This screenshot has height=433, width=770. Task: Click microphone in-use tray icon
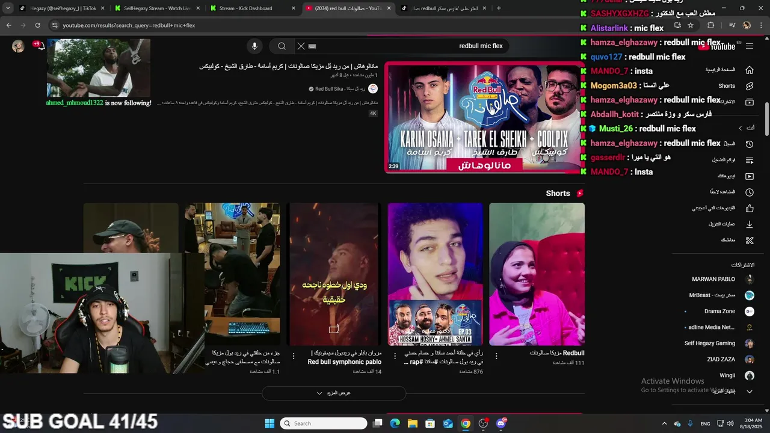click(690, 423)
